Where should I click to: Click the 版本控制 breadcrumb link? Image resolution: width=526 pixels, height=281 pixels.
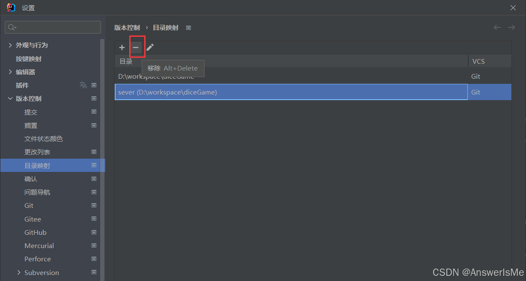(127, 28)
